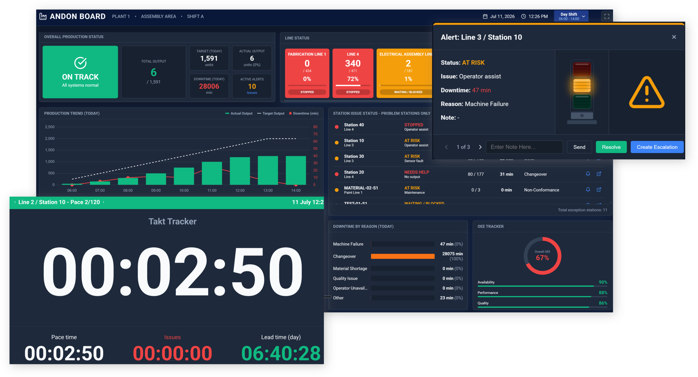Screen dimensions: 698x377
Task: Open MATERIAL-02-S1 via external link icon
Action: [x=599, y=190]
